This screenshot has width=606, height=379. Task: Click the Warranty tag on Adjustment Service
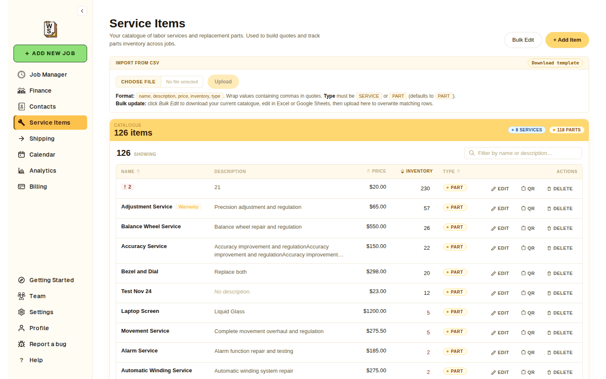coord(188,207)
